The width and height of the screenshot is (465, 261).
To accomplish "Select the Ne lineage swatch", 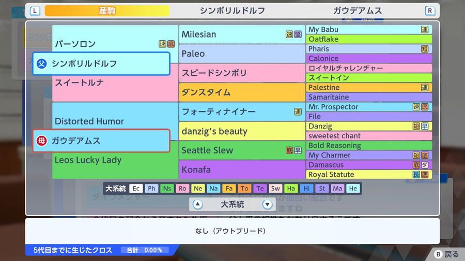I will click(x=198, y=188).
